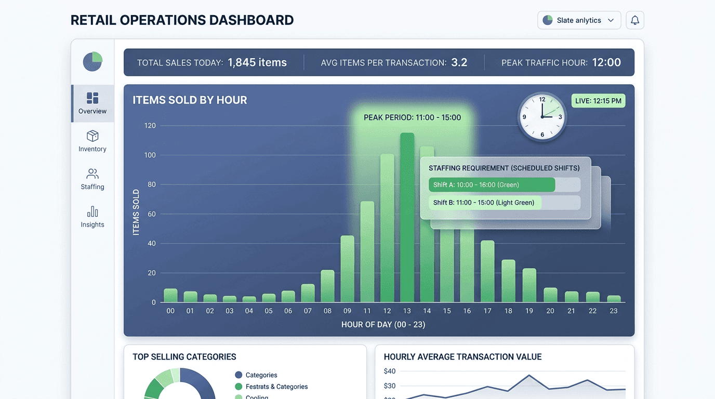
Task: Click the transaction value line chart peak
Action: click(529, 375)
